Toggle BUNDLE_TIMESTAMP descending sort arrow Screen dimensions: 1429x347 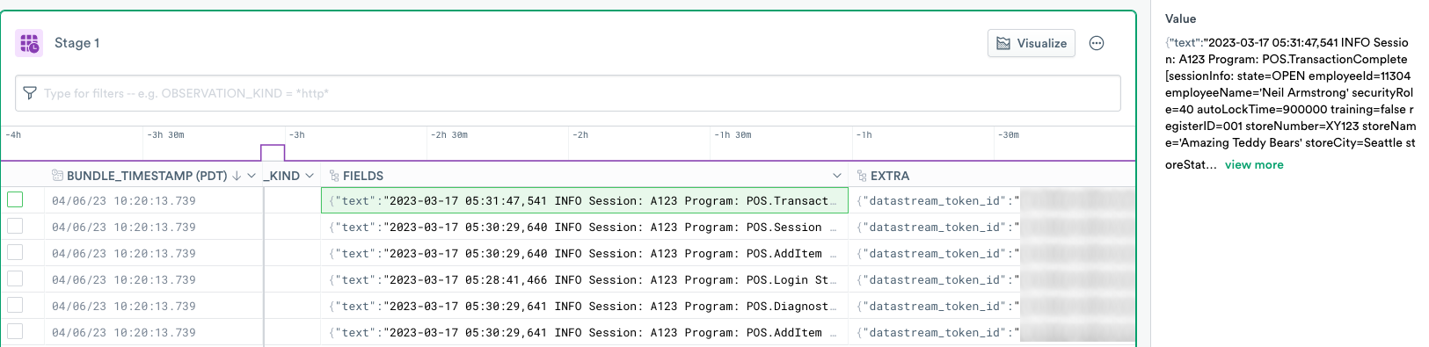click(237, 176)
